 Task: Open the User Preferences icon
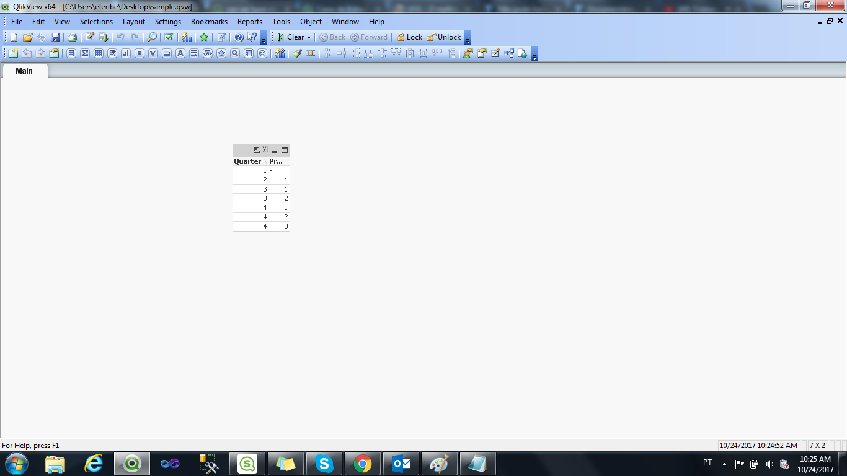tap(468, 53)
